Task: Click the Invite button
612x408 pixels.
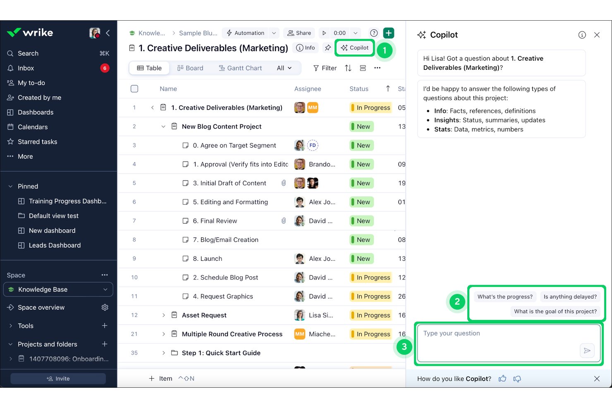Action: tap(58, 379)
